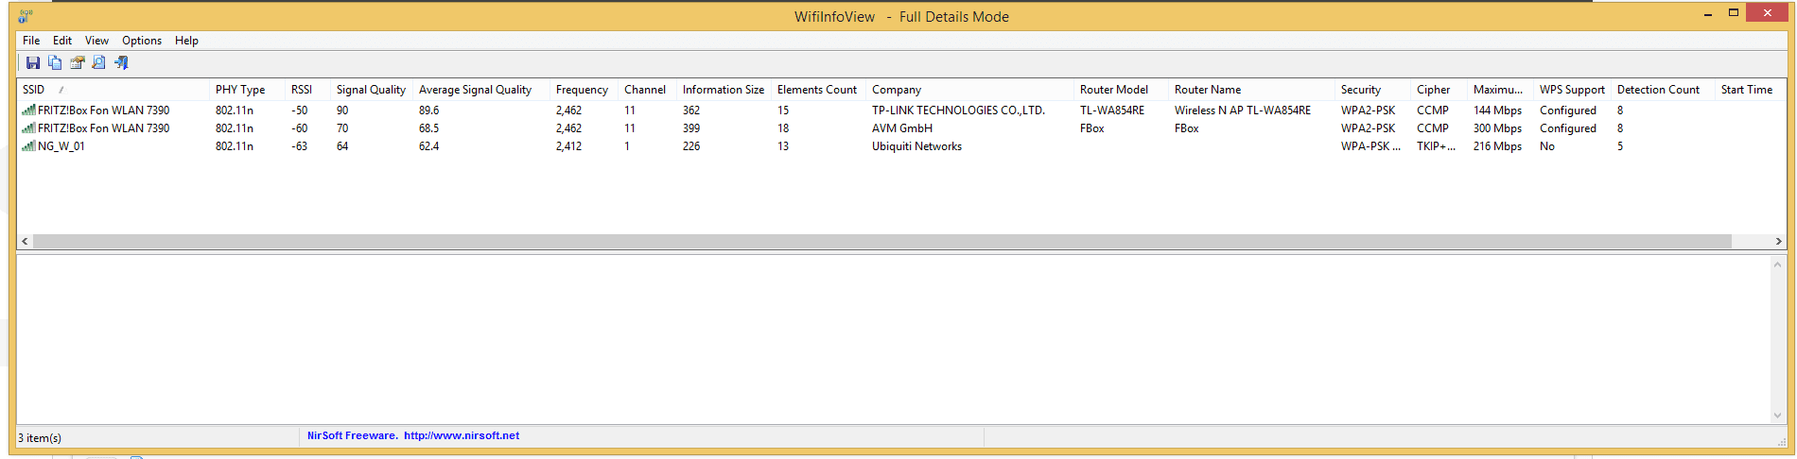Image resolution: width=1797 pixels, height=459 pixels.
Task: Click the WPA-PSK security cell of NG_W_01
Action: (x=1370, y=146)
